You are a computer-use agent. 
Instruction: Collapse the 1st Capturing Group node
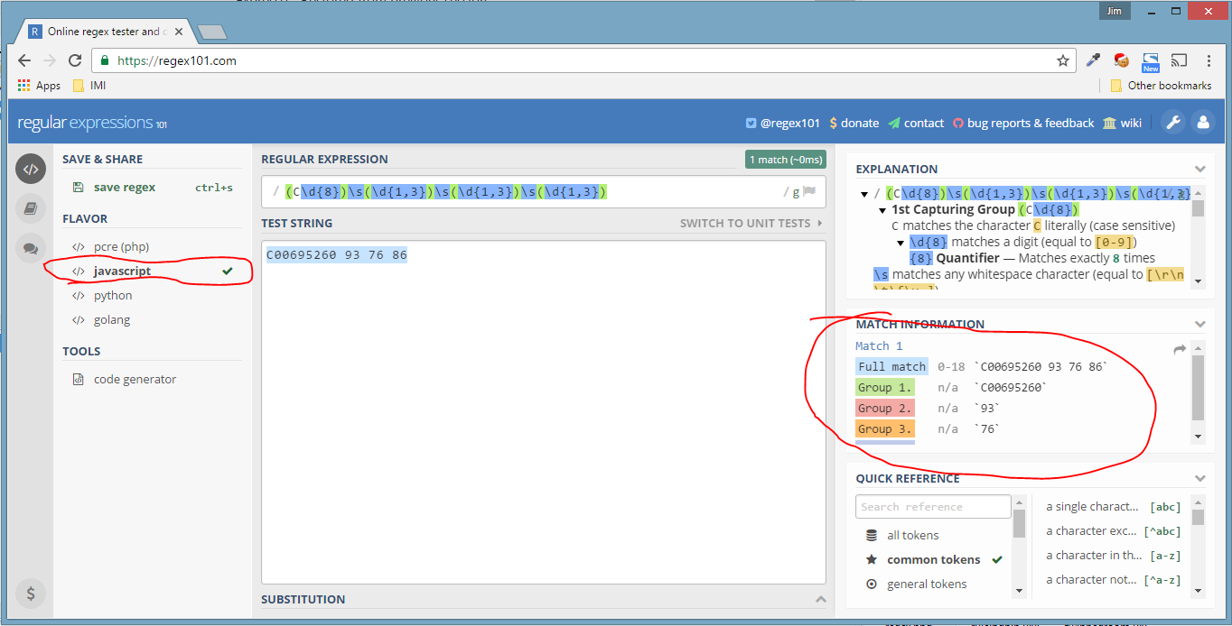pos(882,209)
